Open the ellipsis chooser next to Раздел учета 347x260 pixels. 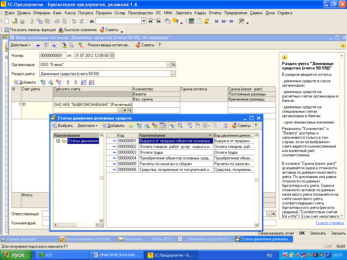pos(173,74)
